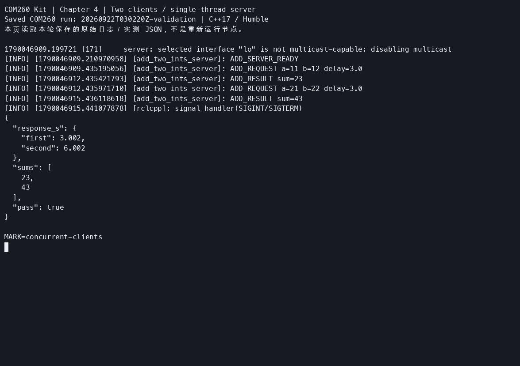Click the ADD_RESULT sum=23 log line
This screenshot has height=366, width=520.
(154, 79)
